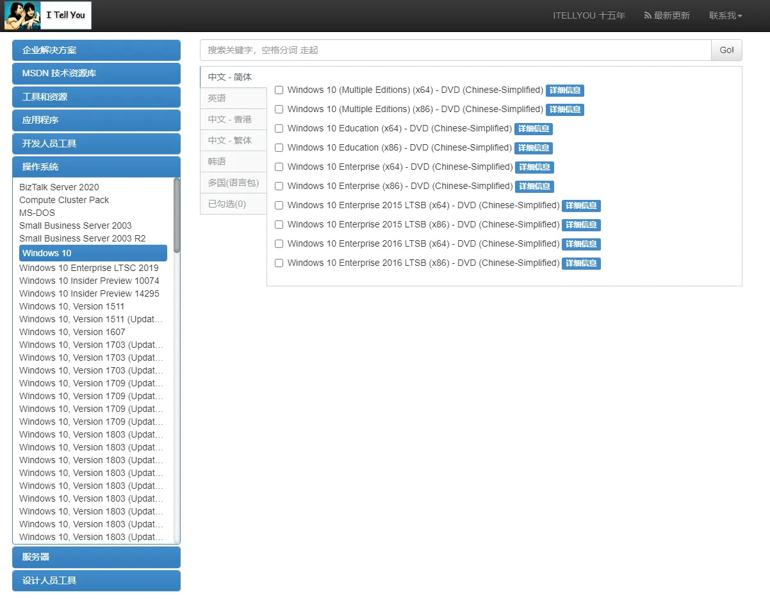
Task: Collapse the 操作系统 category panel
Action: 96,167
